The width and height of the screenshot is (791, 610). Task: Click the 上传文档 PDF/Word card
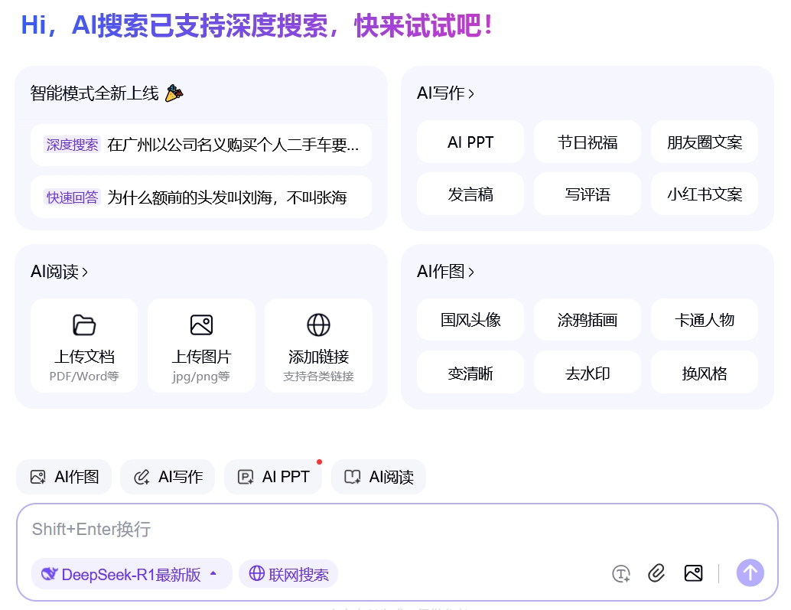click(x=84, y=346)
